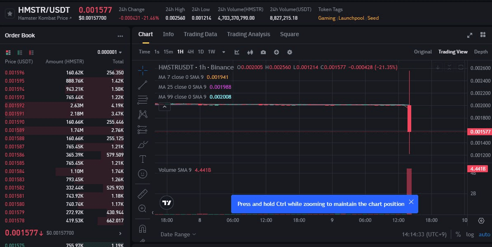Click the Volume SMA 9 legend

[185, 170]
